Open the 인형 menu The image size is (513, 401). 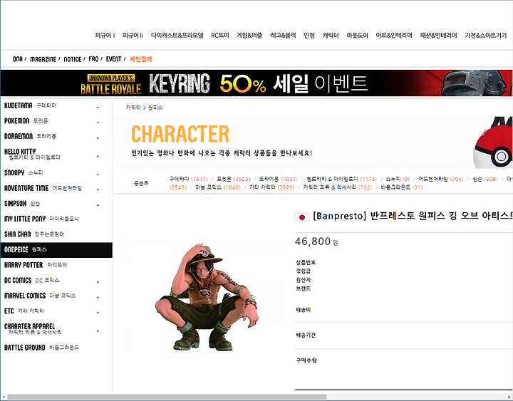click(x=309, y=36)
